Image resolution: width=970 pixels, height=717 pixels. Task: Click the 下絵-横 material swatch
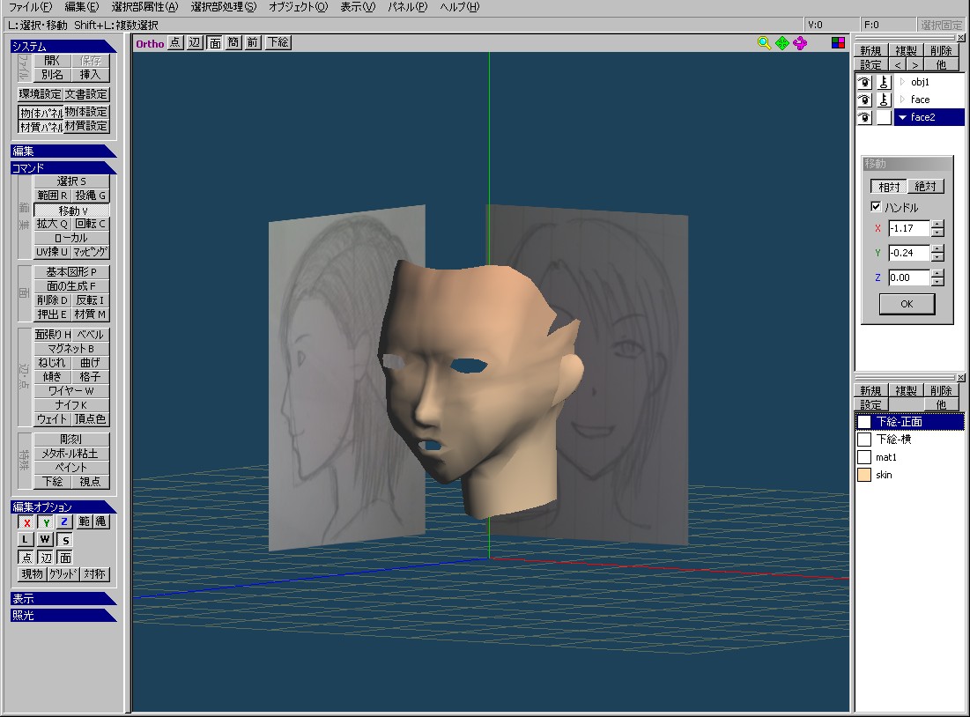pyautogui.click(x=864, y=440)
